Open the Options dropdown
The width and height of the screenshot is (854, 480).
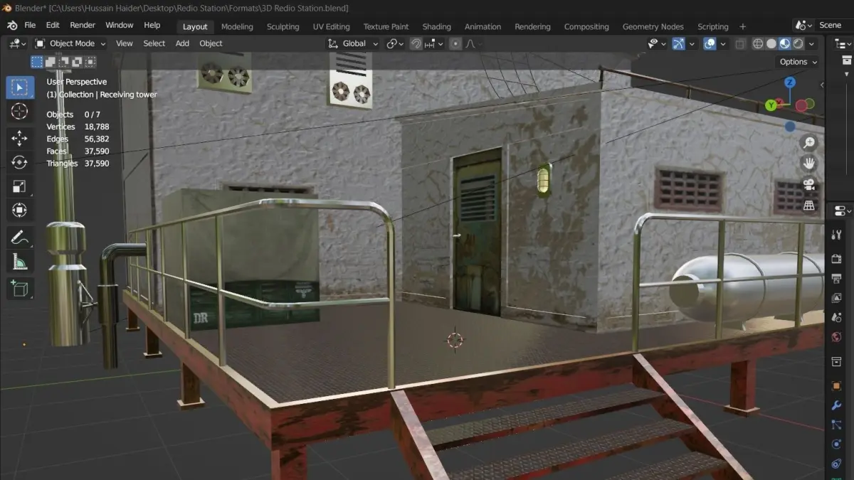tap(798, 62)
